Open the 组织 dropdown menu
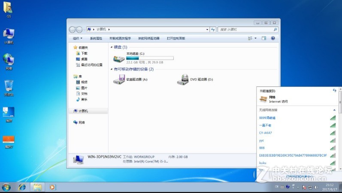The height and width of the screenshot is (193, 342). pyautogui.click(x=78, y=38)
